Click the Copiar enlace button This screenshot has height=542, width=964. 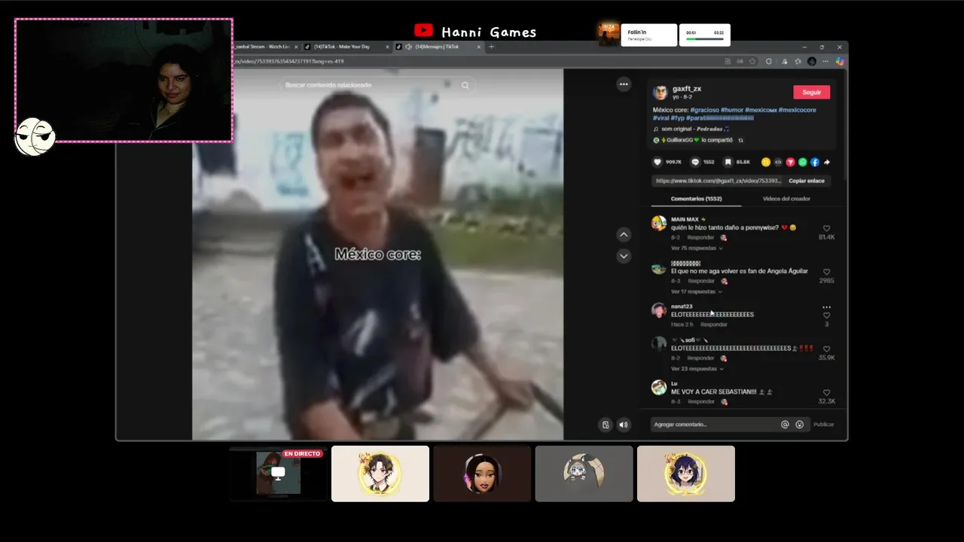[x=806, y=181]
